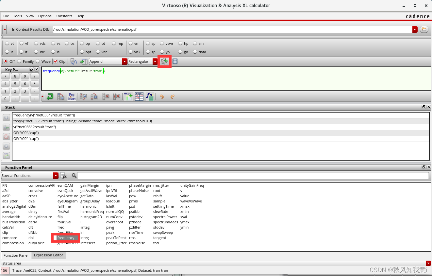432x276 pixels.
Task: Open the Options menu
Action: pos(45,16)
